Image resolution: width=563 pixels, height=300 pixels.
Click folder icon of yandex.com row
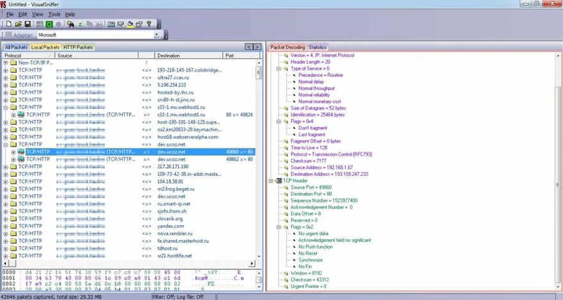[x=13, y=226]
